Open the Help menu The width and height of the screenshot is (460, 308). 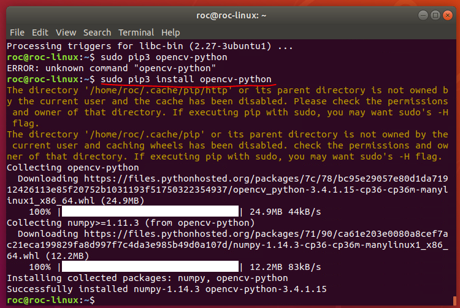click(x=171, y=33)
